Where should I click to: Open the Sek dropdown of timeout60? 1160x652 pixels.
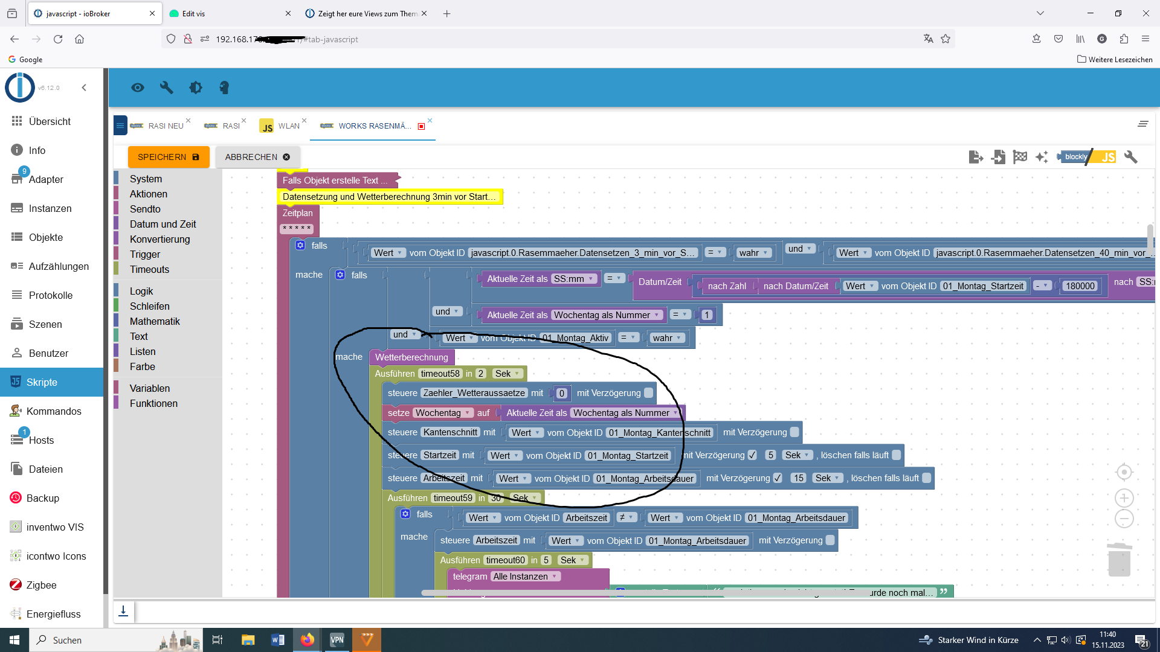tap(573, 560)
